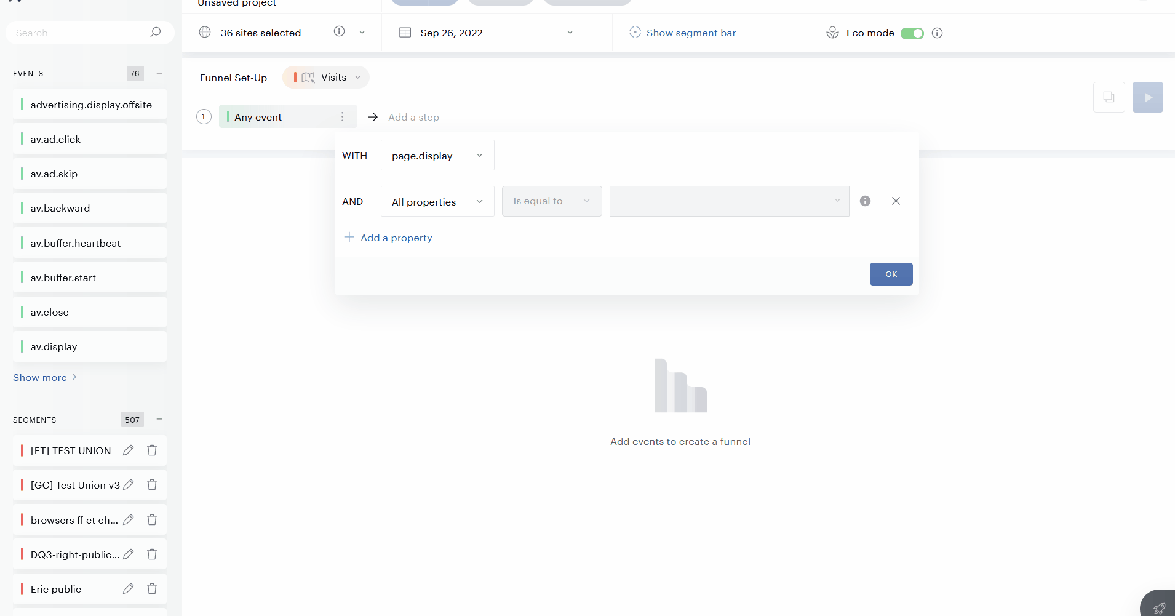1175x616 pixels.
Task: Collapse the Segments section
Action: [x=159, y=420]
